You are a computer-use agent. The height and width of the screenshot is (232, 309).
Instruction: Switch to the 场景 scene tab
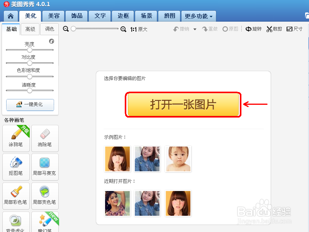[146, 16]
